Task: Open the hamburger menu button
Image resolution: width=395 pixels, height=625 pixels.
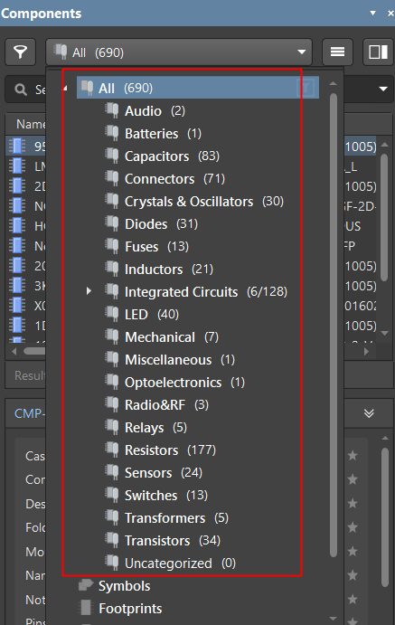Action: click(337, 52)
